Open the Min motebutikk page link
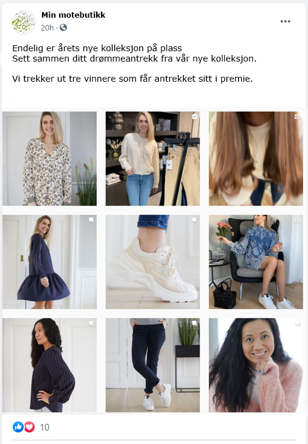The width and height of the screenshot is (308, 444). (73, 15)
